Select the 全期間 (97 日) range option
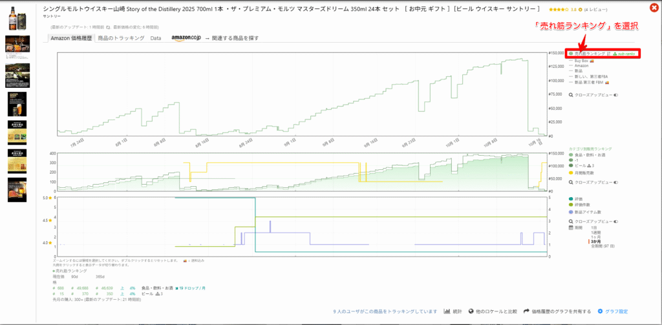Screen dimensions: 662x325 tap(603, 246)
